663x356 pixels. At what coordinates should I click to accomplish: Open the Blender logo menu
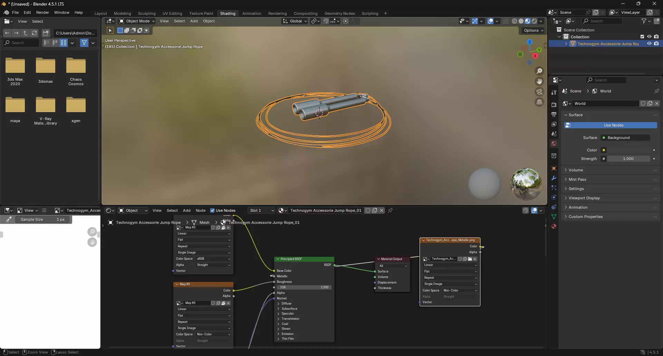pos(6,12)
